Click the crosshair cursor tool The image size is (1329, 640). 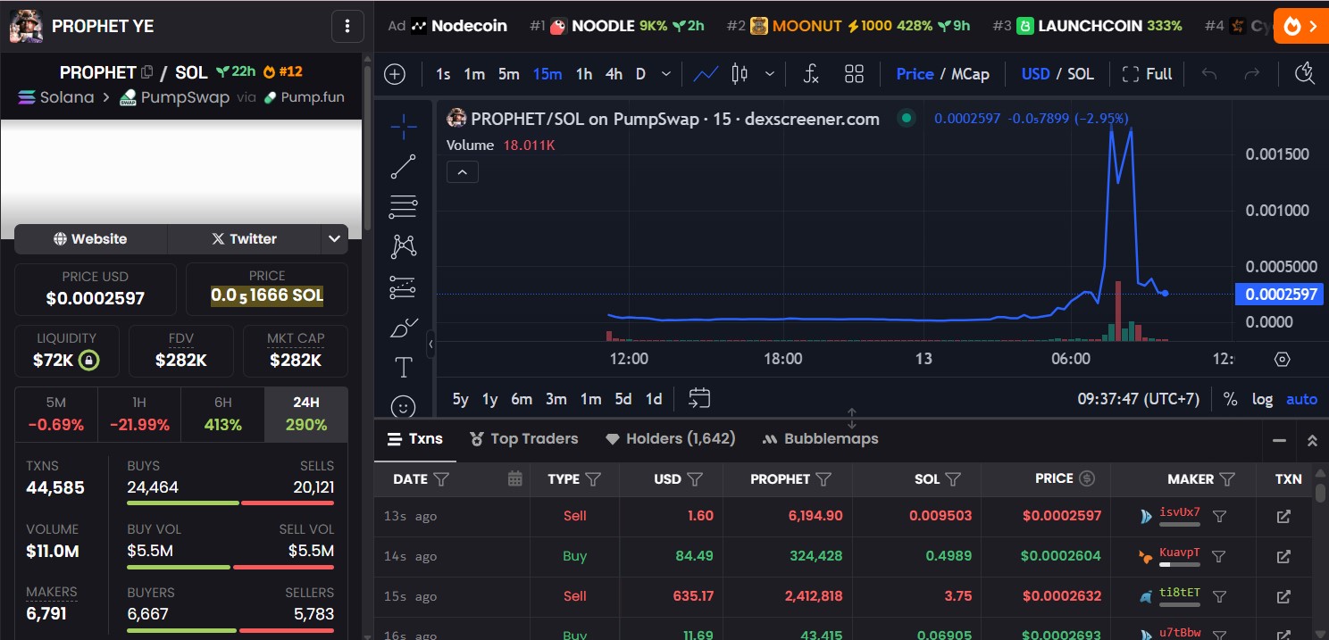coord(403,127)
